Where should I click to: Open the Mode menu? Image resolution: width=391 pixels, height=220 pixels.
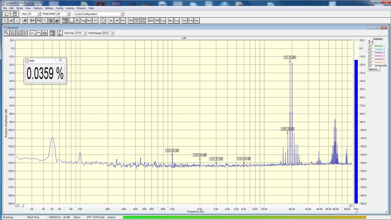(x=20, y=8)
